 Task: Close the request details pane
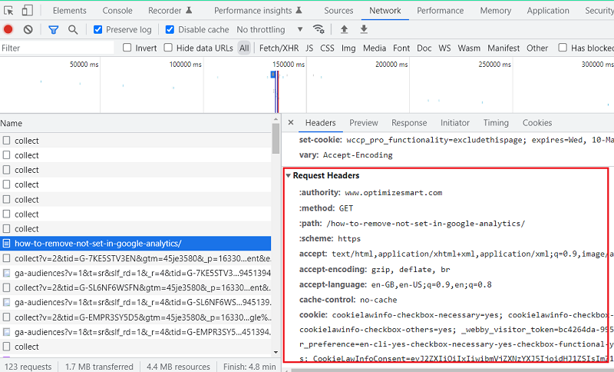coord(291,123)
